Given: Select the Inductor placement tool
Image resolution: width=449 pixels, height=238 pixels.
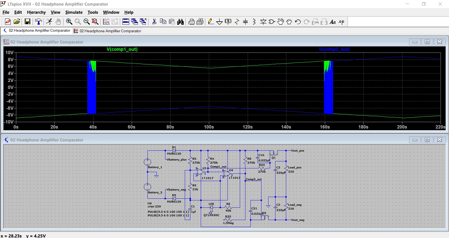Looking at the screenshot, I should pos(254,22).
